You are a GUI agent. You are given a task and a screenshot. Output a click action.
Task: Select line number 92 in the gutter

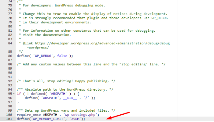pyautogui.click(x=10, y=81)
